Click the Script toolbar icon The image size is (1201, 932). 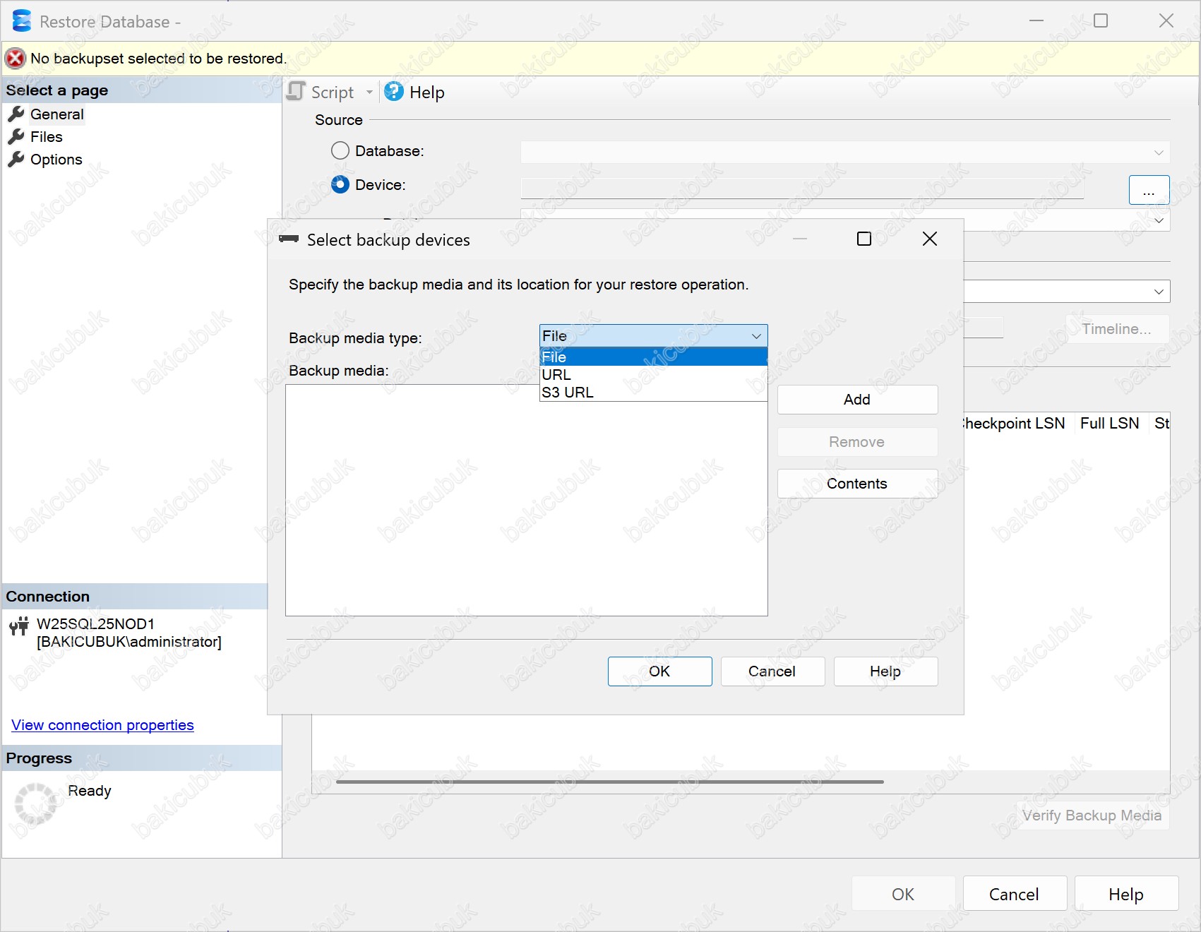(x=297, y=92)
